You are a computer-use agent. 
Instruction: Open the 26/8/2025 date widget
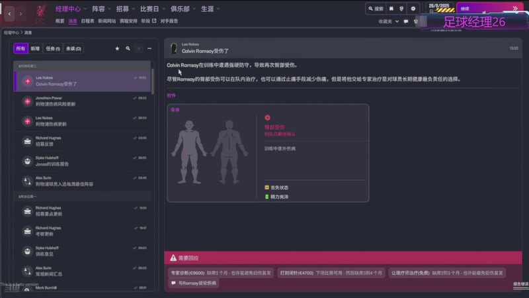440,8
